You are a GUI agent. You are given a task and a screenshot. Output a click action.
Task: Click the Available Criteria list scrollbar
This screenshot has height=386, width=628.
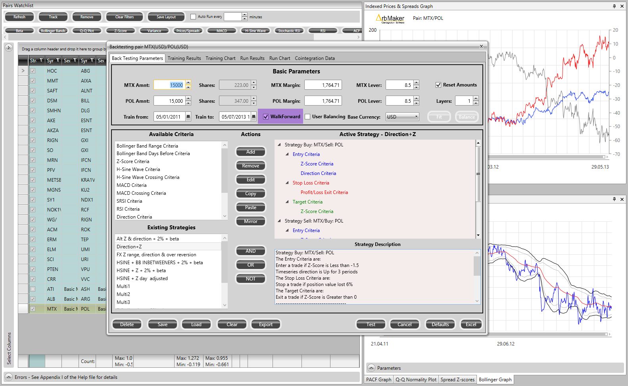click(x=225, y=181)
